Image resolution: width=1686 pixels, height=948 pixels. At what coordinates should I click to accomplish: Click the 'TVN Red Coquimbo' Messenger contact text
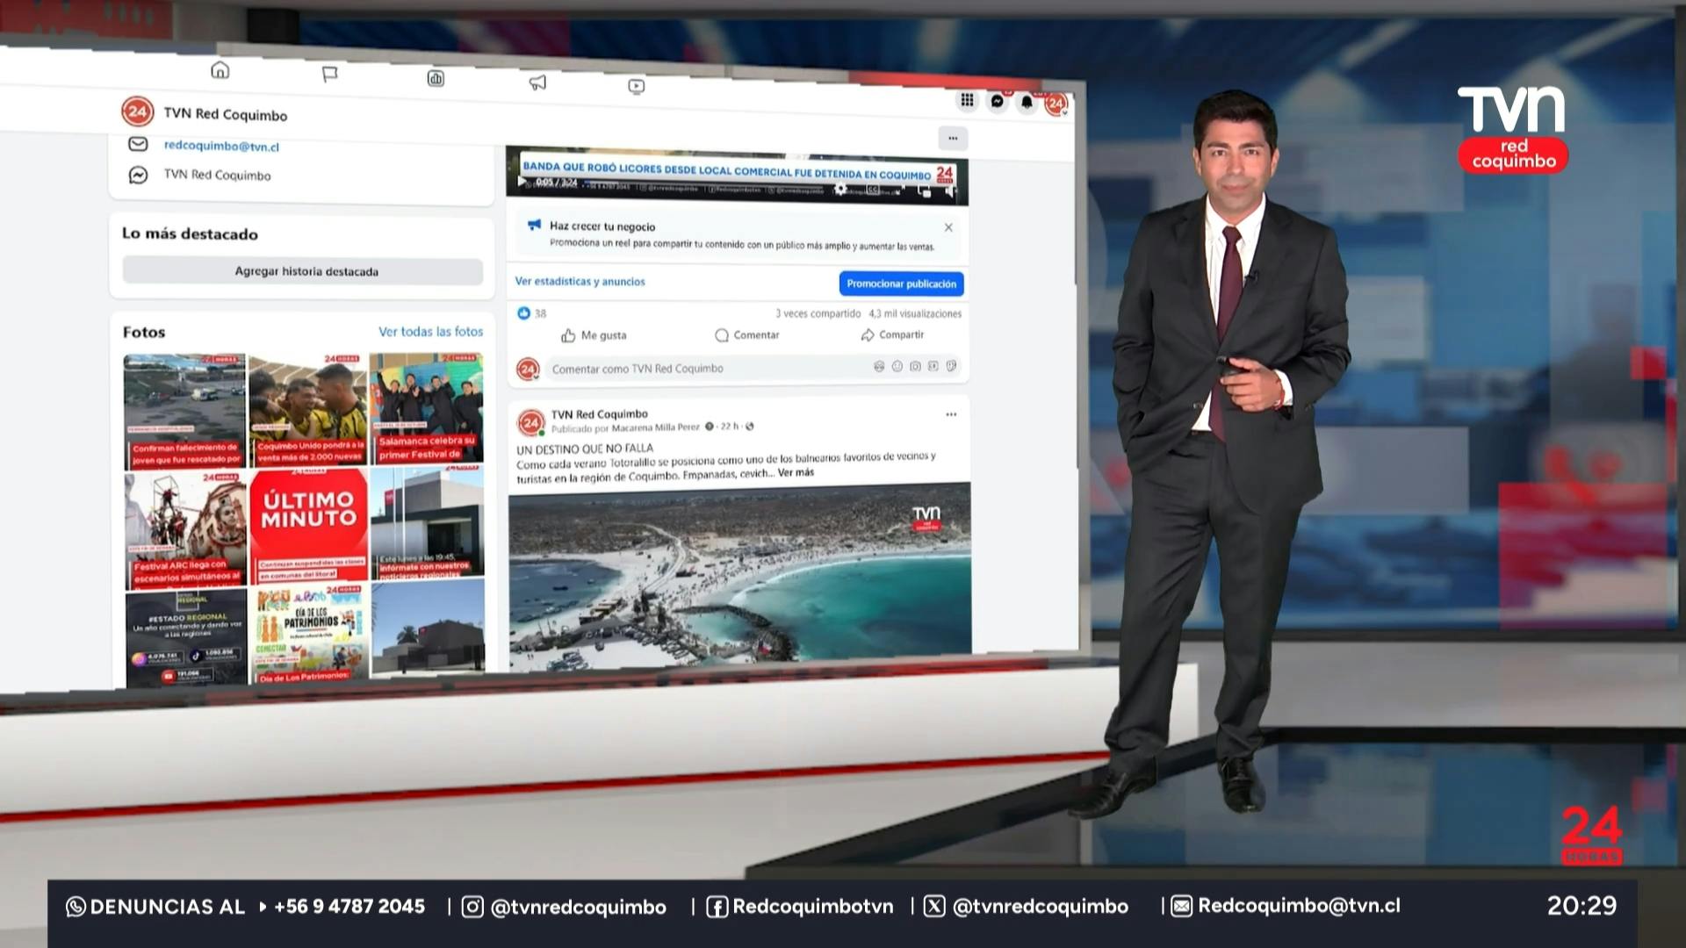click(217, 175)
